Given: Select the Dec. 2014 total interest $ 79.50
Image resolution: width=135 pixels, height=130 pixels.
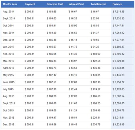Looking at the screenshot, I should pyautogui.click(x=95, y=40).
